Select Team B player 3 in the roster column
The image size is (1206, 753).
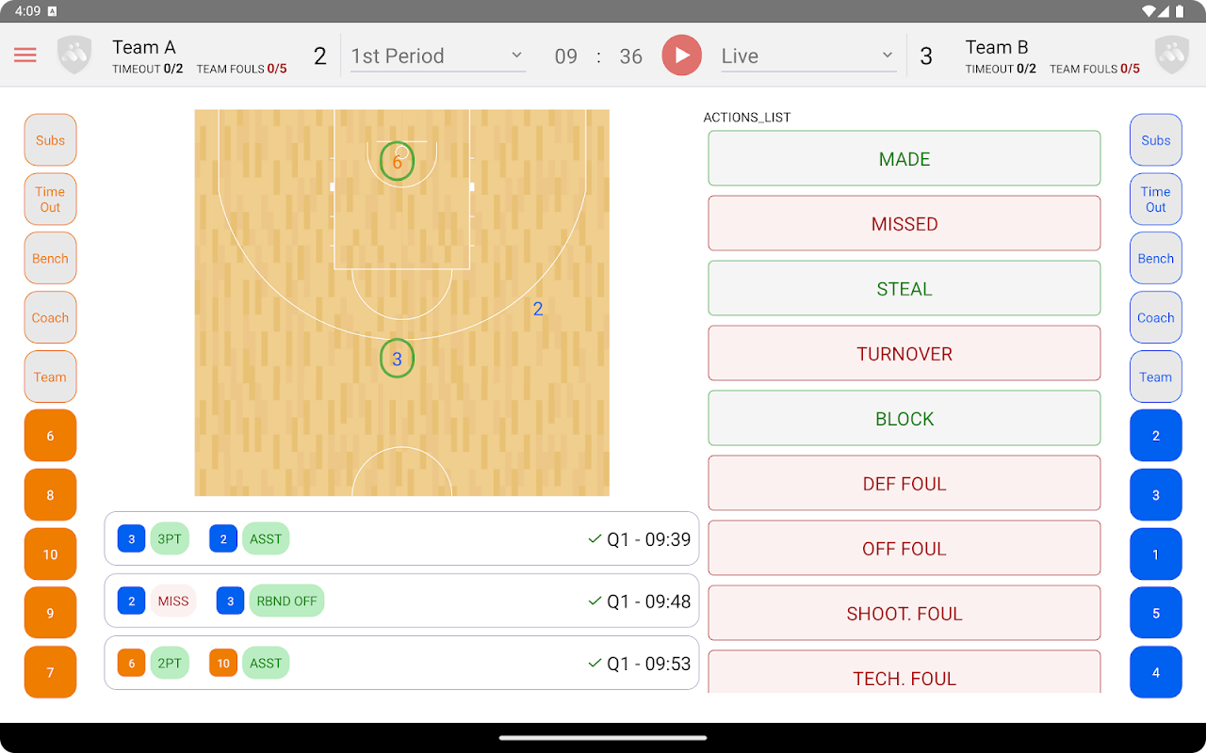coord(1156,495)
